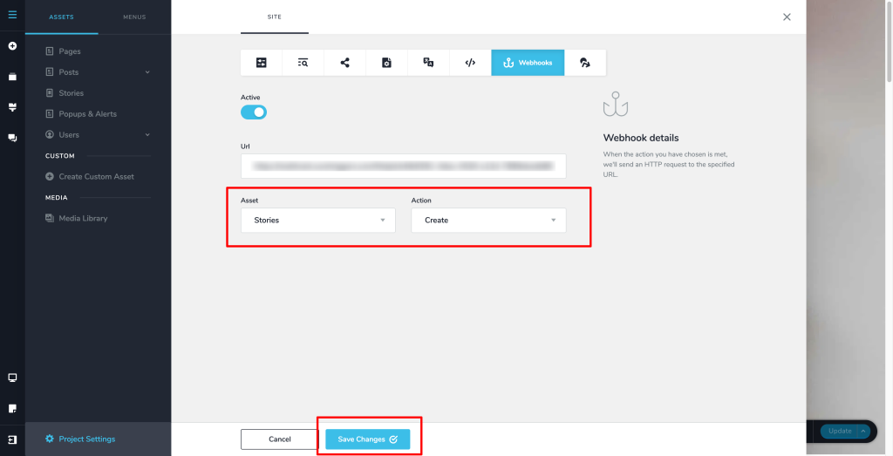
Task: Expand the Posts submenu chevron
Action: (x=147, y=72)
